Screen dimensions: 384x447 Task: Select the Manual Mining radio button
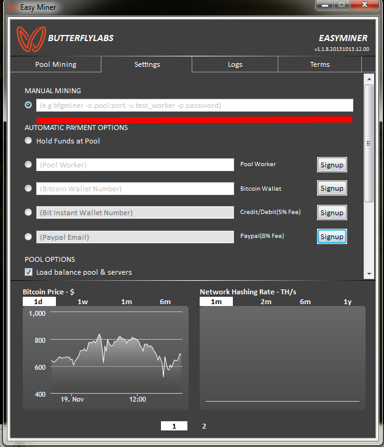pyautogui.click(x=28, y=105)
